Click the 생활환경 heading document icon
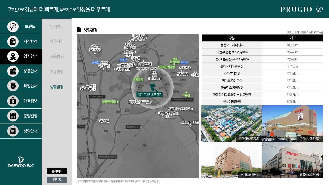 79,30
